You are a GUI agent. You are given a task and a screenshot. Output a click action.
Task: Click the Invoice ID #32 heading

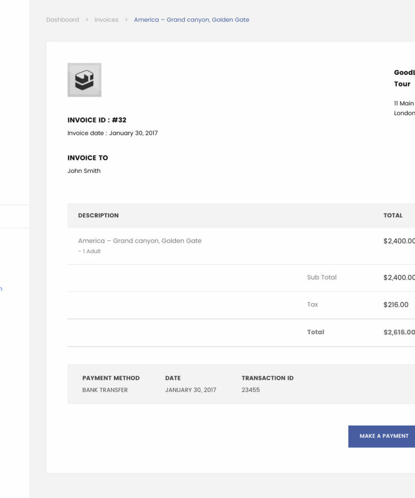[x=97, y=120]
